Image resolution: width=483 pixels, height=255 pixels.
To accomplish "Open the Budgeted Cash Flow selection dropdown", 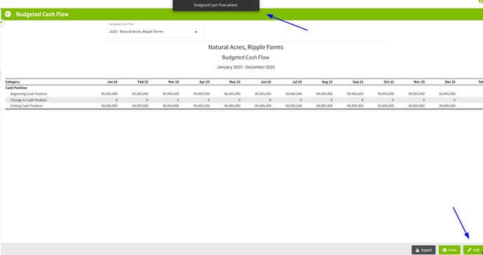I will click(x=155, y=30).
